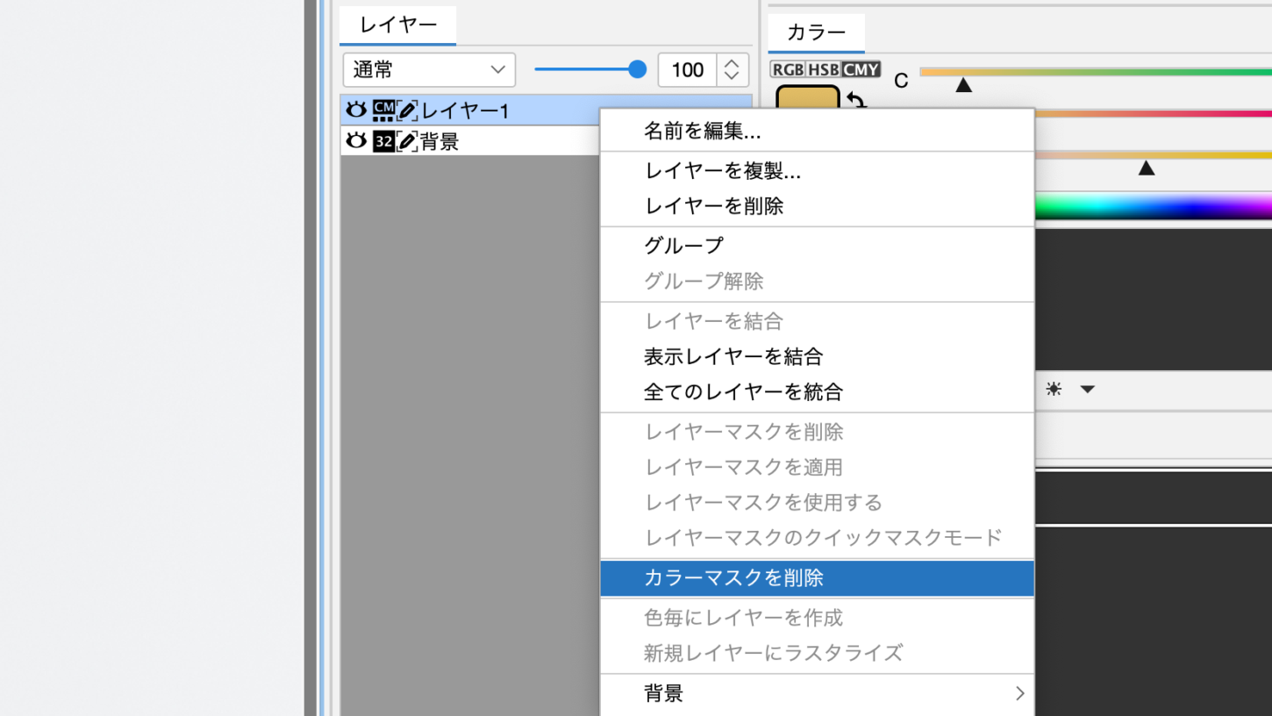The image size is (1272, 716).
Task: Click the layer opacity slider handle
Action: click(x=638, y=69)
